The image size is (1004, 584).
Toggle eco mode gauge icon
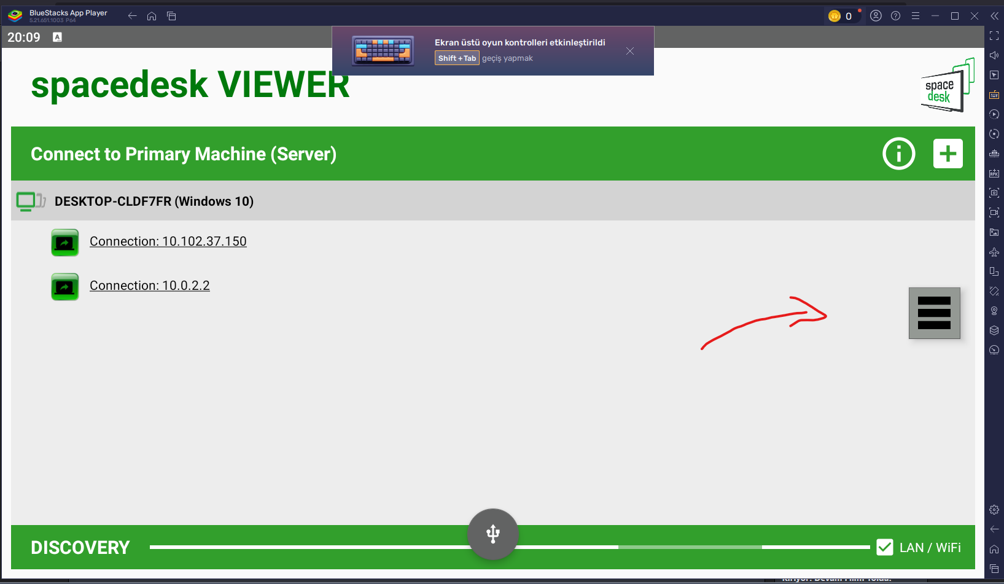(x=994, y=350)
